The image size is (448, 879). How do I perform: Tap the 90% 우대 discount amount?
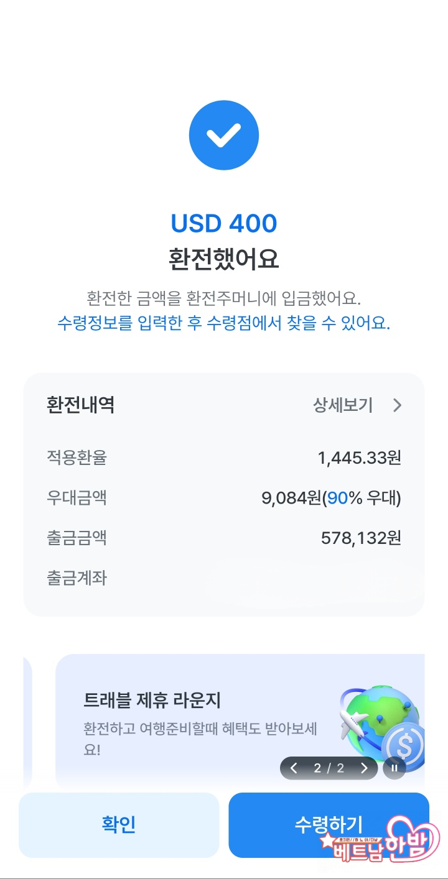tap(331, 498)
